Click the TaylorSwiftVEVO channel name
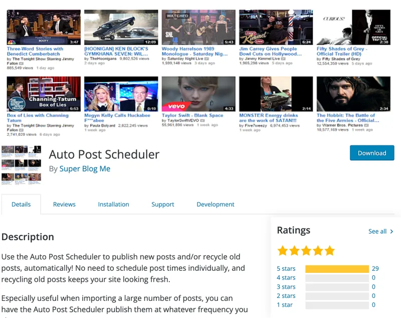The height and width of the screenshot is (318, 401). [183, 120]
